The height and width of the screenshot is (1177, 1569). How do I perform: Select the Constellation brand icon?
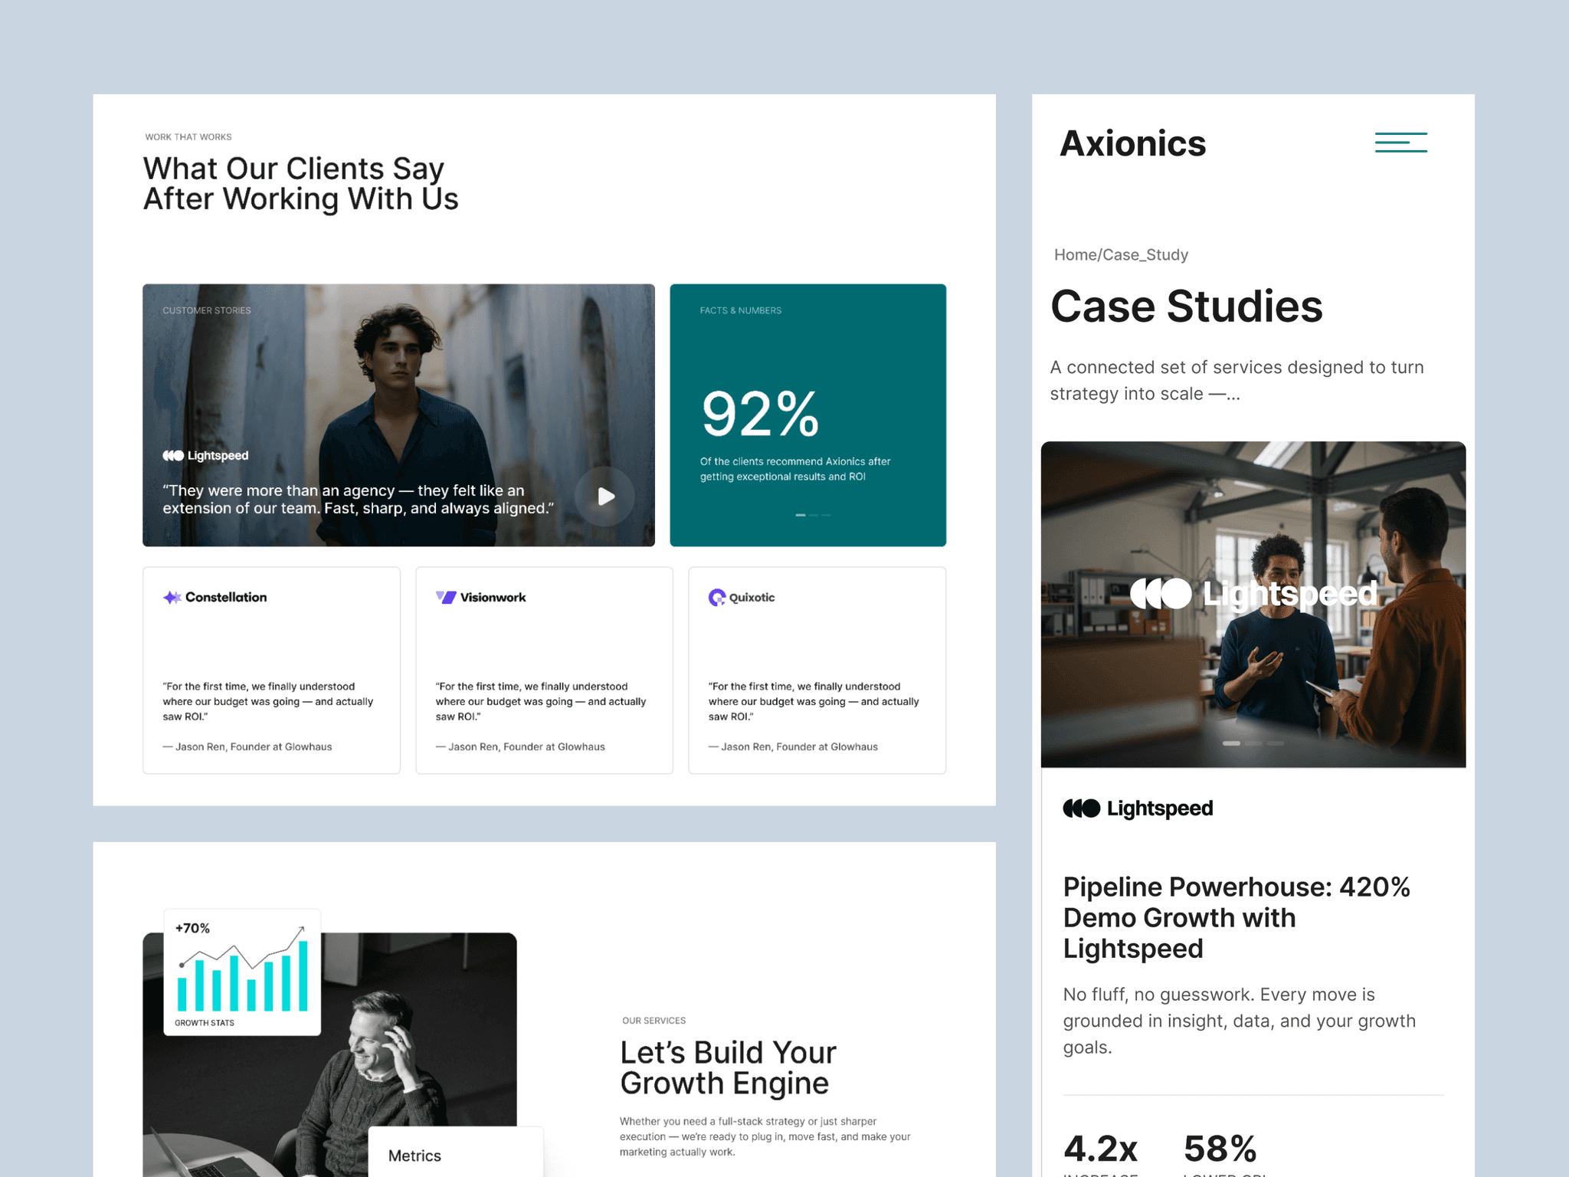pos(171,597)
